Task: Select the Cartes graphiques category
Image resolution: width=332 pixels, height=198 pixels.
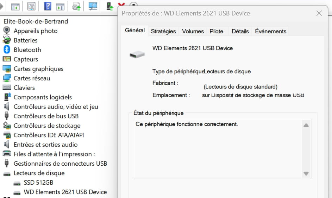Action: tap(38, 69)
